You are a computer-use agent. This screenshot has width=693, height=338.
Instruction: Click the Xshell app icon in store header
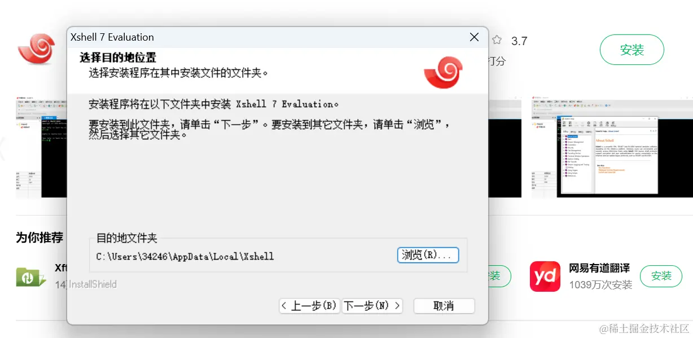point(37,50)
